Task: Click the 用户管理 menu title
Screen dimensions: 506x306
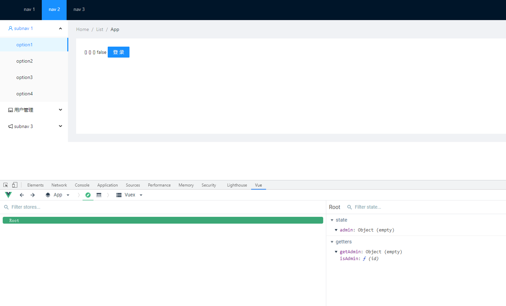Action: (24, 110)
